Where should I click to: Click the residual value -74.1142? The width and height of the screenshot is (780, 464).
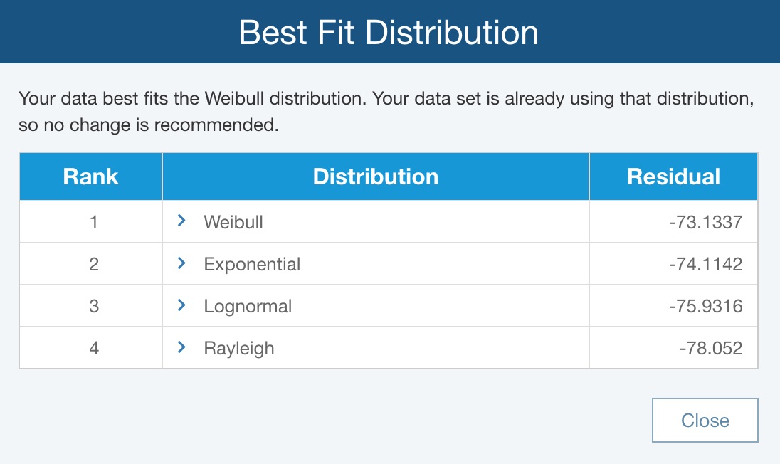705,265
